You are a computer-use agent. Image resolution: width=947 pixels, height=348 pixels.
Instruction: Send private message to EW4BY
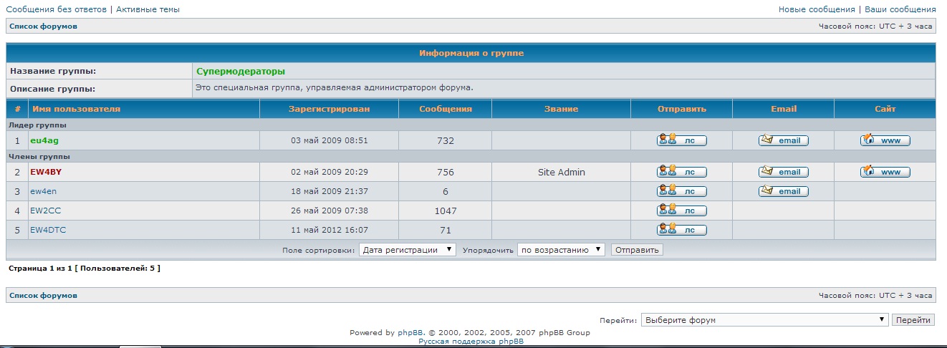pyautogui.click(x=681, y=172)
